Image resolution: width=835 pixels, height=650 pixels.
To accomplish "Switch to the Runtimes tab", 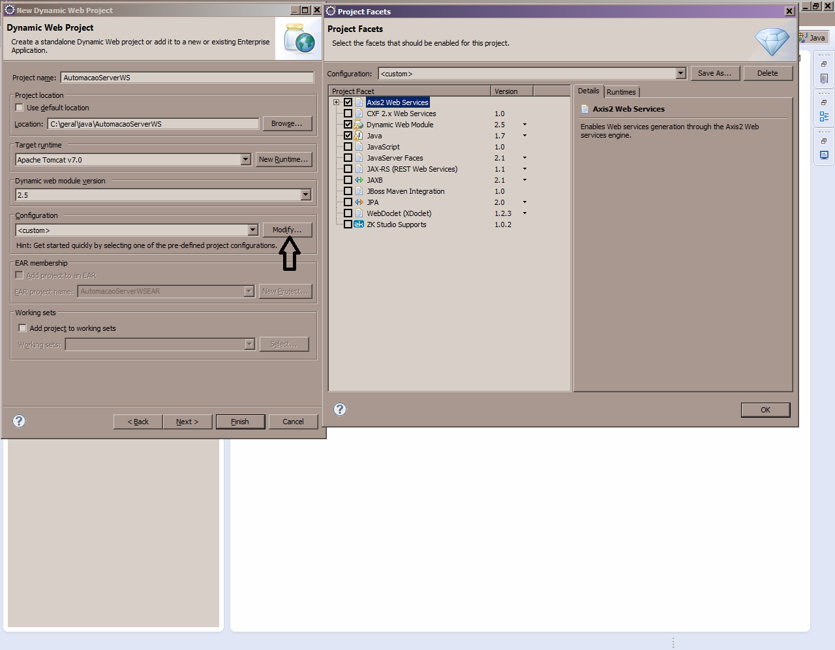I will pos(621,92).
